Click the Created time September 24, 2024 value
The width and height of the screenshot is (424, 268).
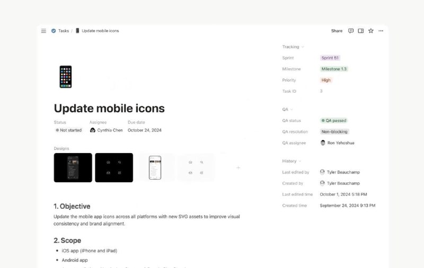[x=348, y=206]
